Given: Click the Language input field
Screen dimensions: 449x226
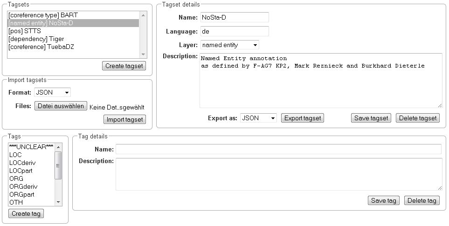Looking at the screenshot, I should click(x=234, y=31).
